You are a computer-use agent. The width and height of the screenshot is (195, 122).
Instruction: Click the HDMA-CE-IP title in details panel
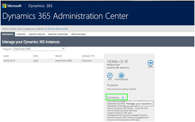(117, 62)
